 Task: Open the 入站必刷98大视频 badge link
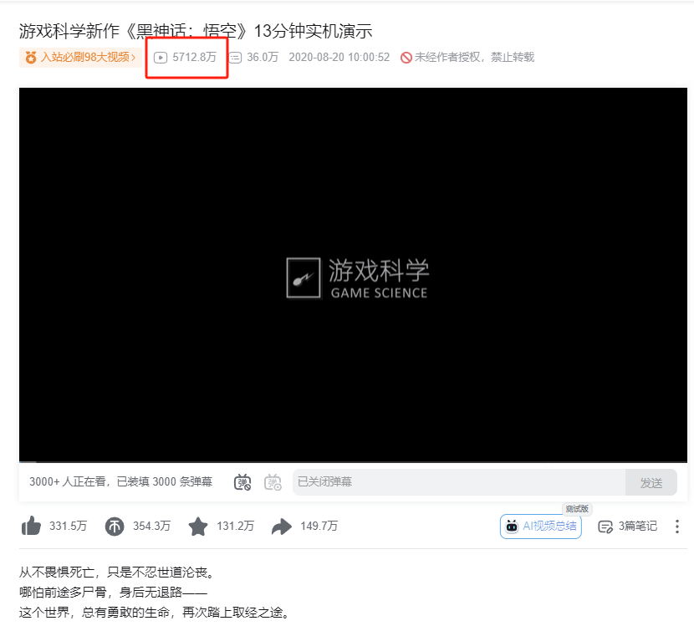(x=80, y=57)
